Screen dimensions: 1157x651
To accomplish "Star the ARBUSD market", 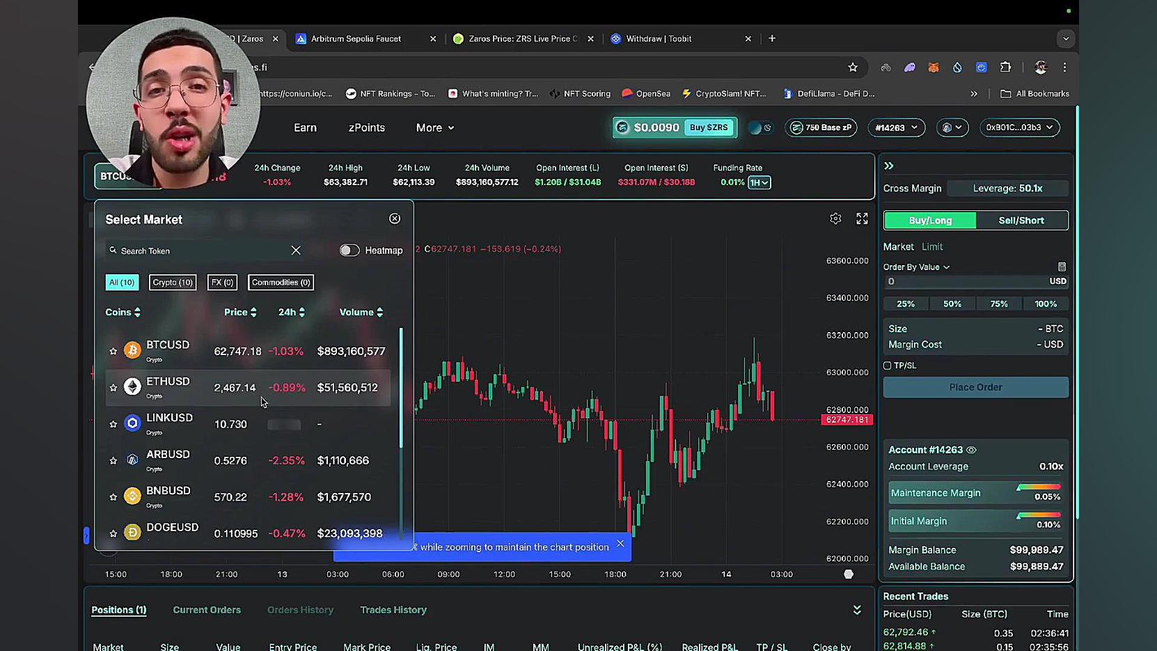I will 113,461.
